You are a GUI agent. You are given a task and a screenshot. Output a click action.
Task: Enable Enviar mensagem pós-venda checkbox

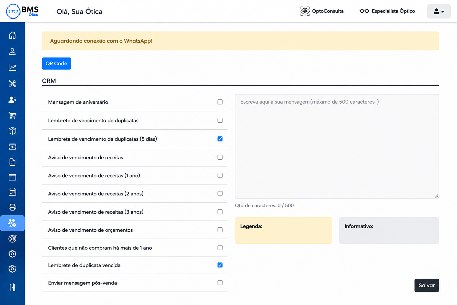tap(220, 283)
